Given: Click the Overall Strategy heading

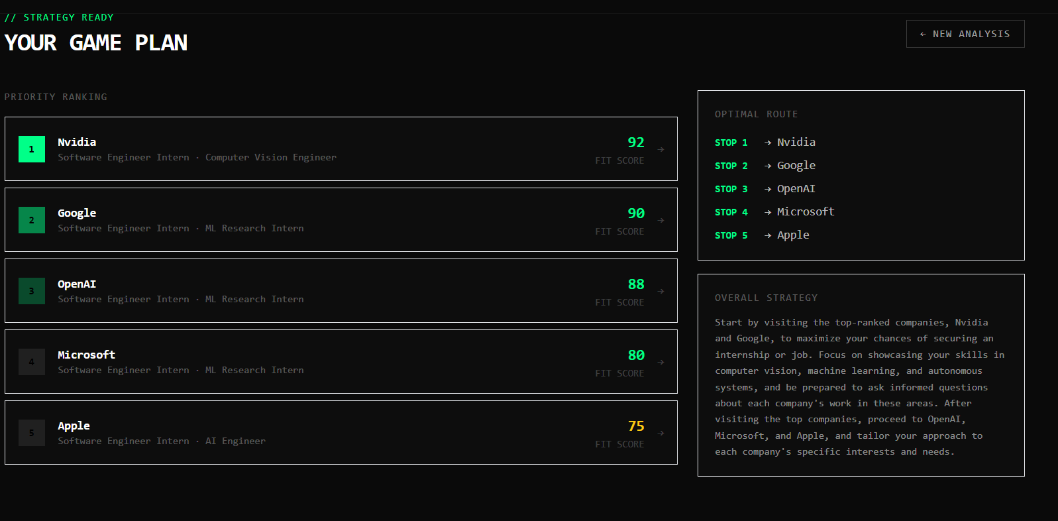Looking at the screenshot, I should 766,298.
